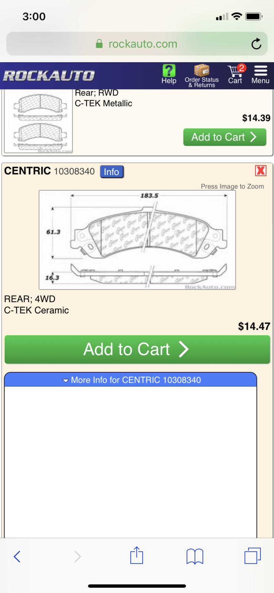This screenshot has height=593, width=274.
Task: Go back using Safari back arrow
Action: 17,556
